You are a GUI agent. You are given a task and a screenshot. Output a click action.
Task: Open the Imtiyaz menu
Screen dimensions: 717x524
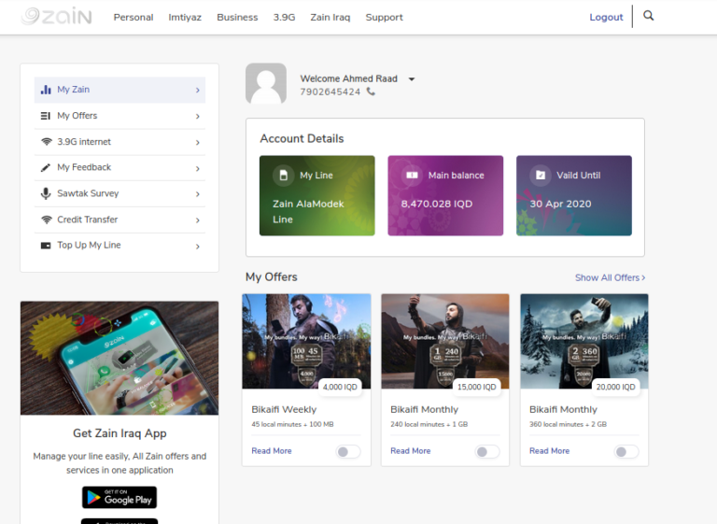[x=185, y=18]
